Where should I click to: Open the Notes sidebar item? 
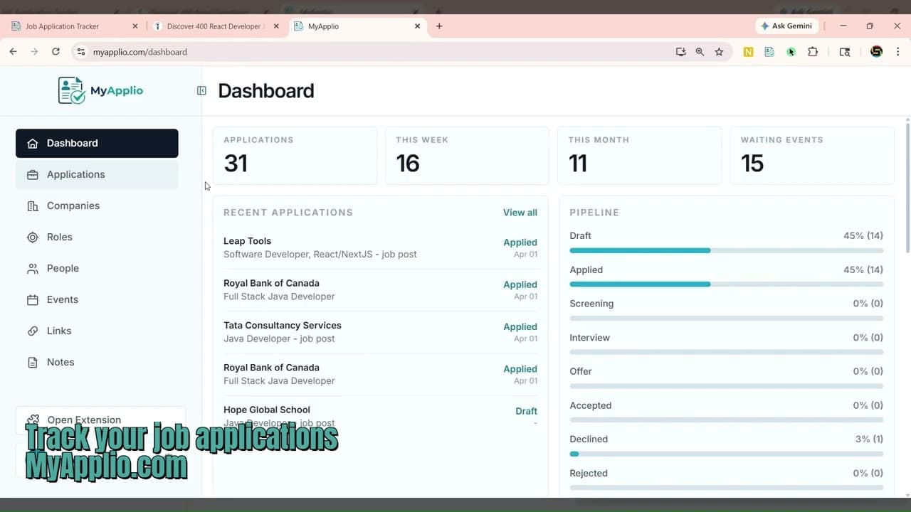click(97, 362)
